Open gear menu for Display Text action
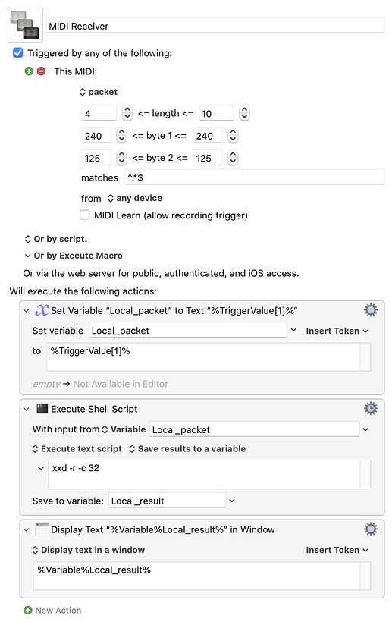392x622 pixels. click(371, 529)
